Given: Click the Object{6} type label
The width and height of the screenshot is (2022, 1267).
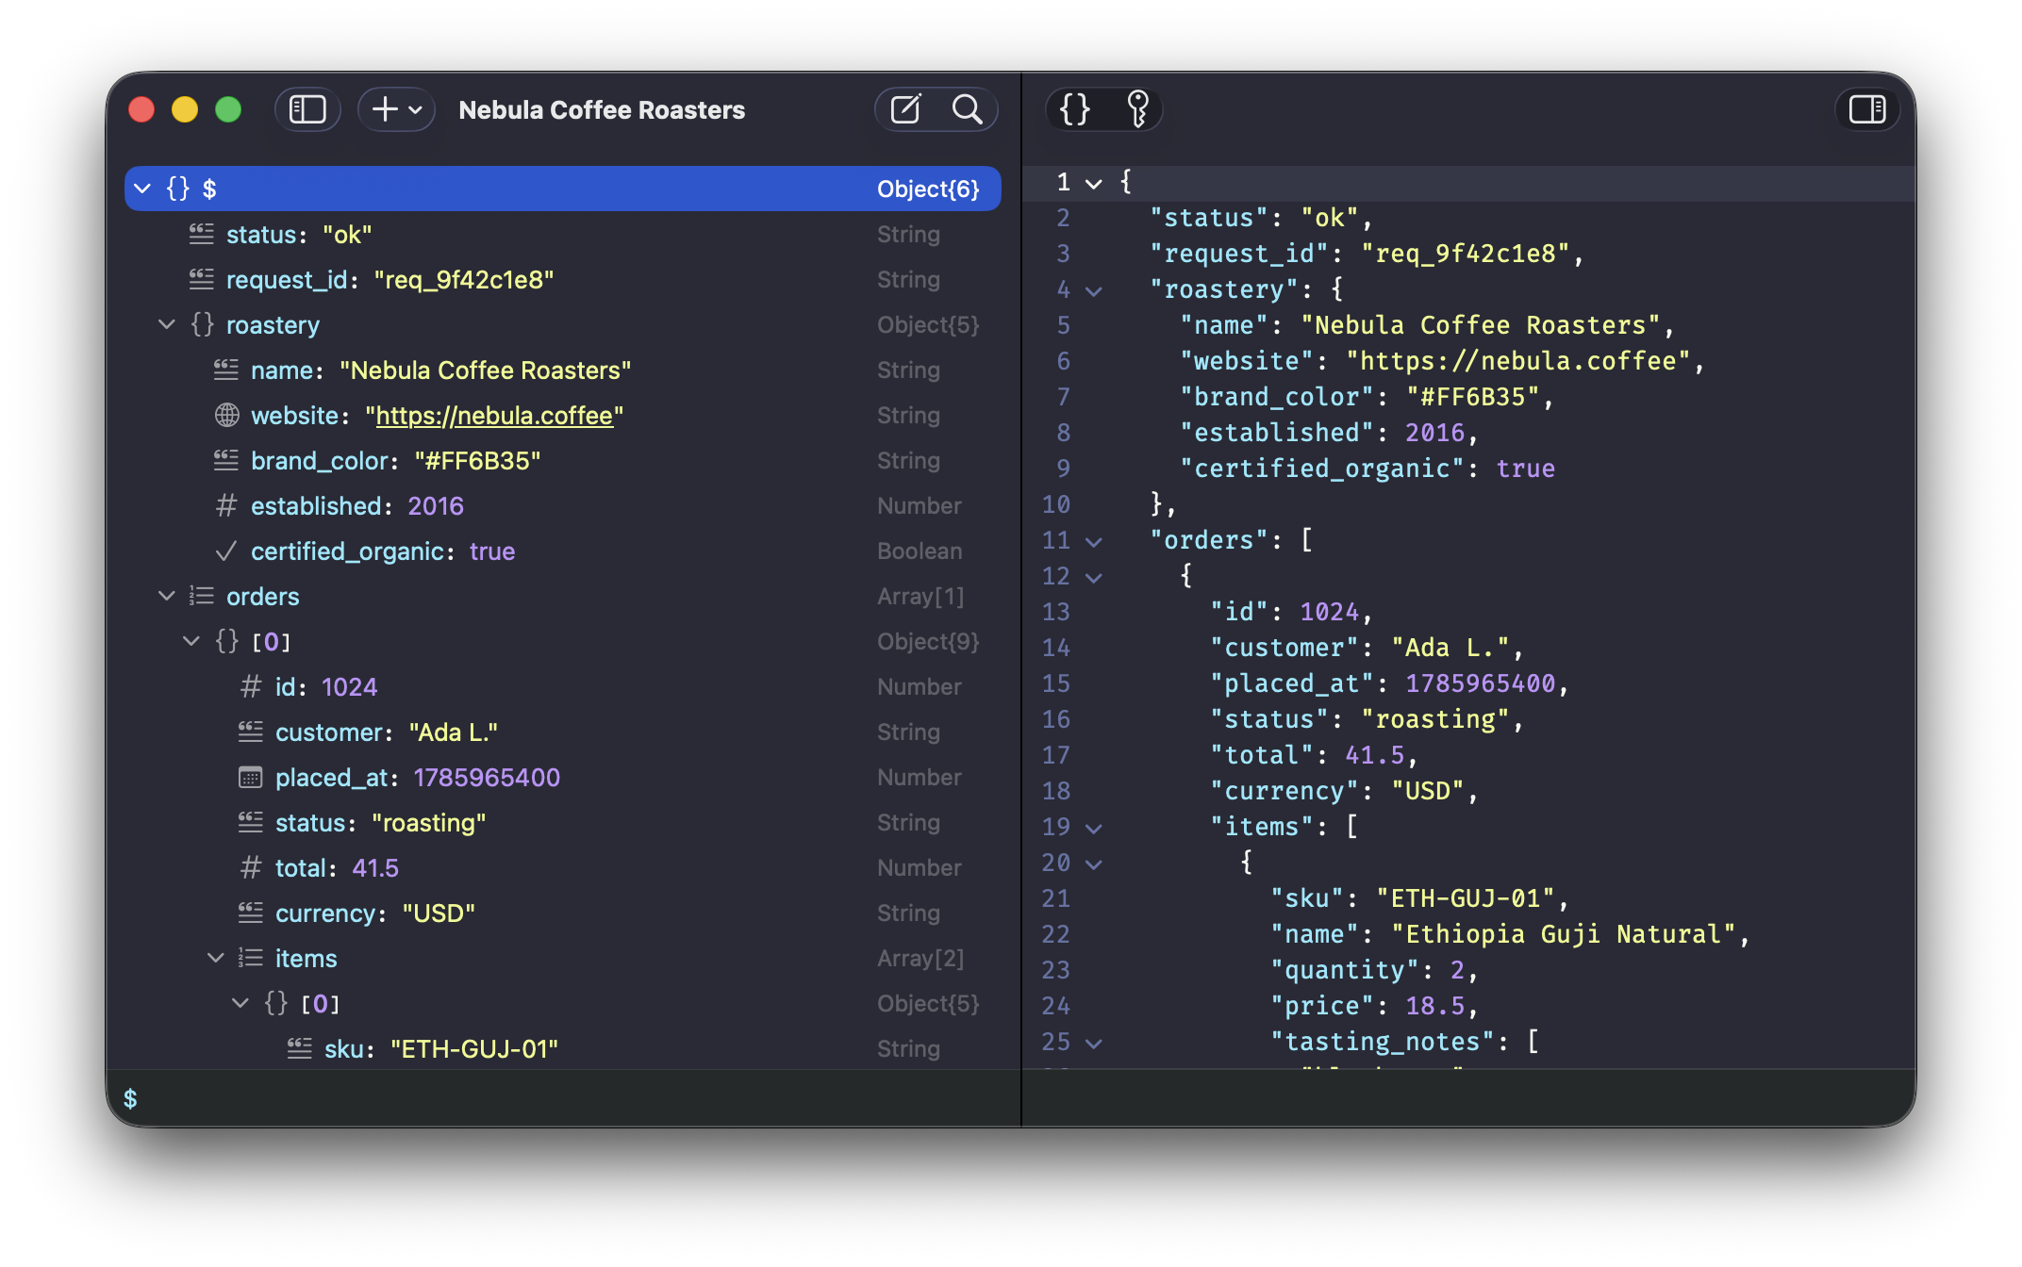Looking at the screenshot, I should (928, 189).
